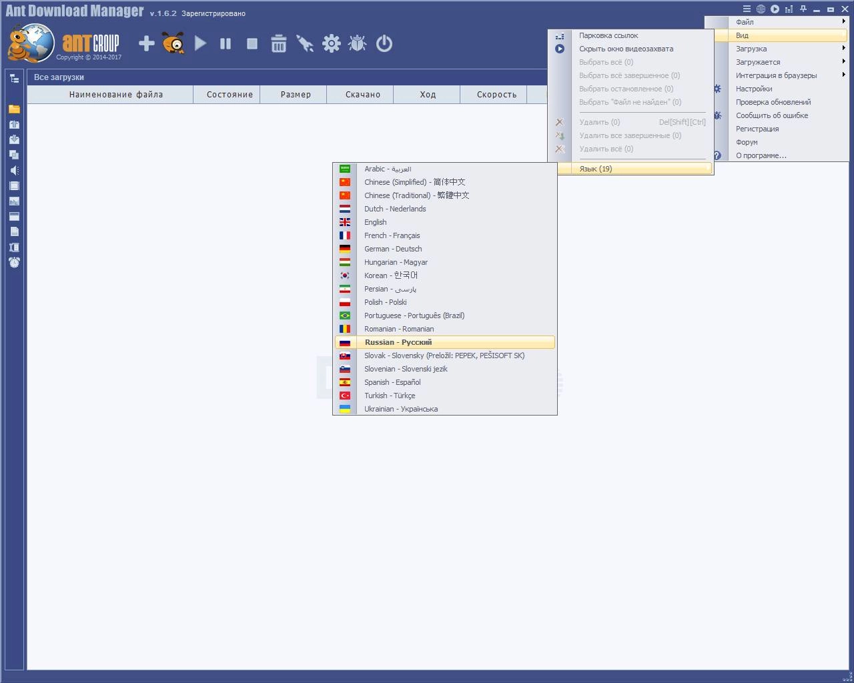Select the documents page category icon
The image size is (854, 683).
point(14,231)
